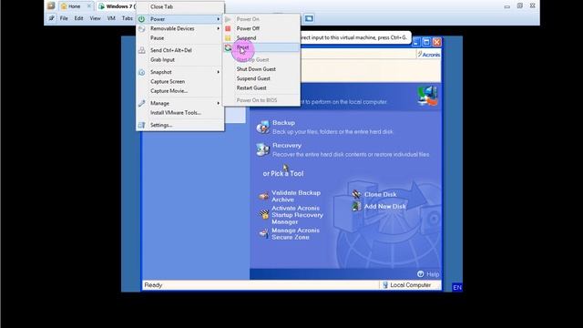Close the Home tab

tap(89, 6)
